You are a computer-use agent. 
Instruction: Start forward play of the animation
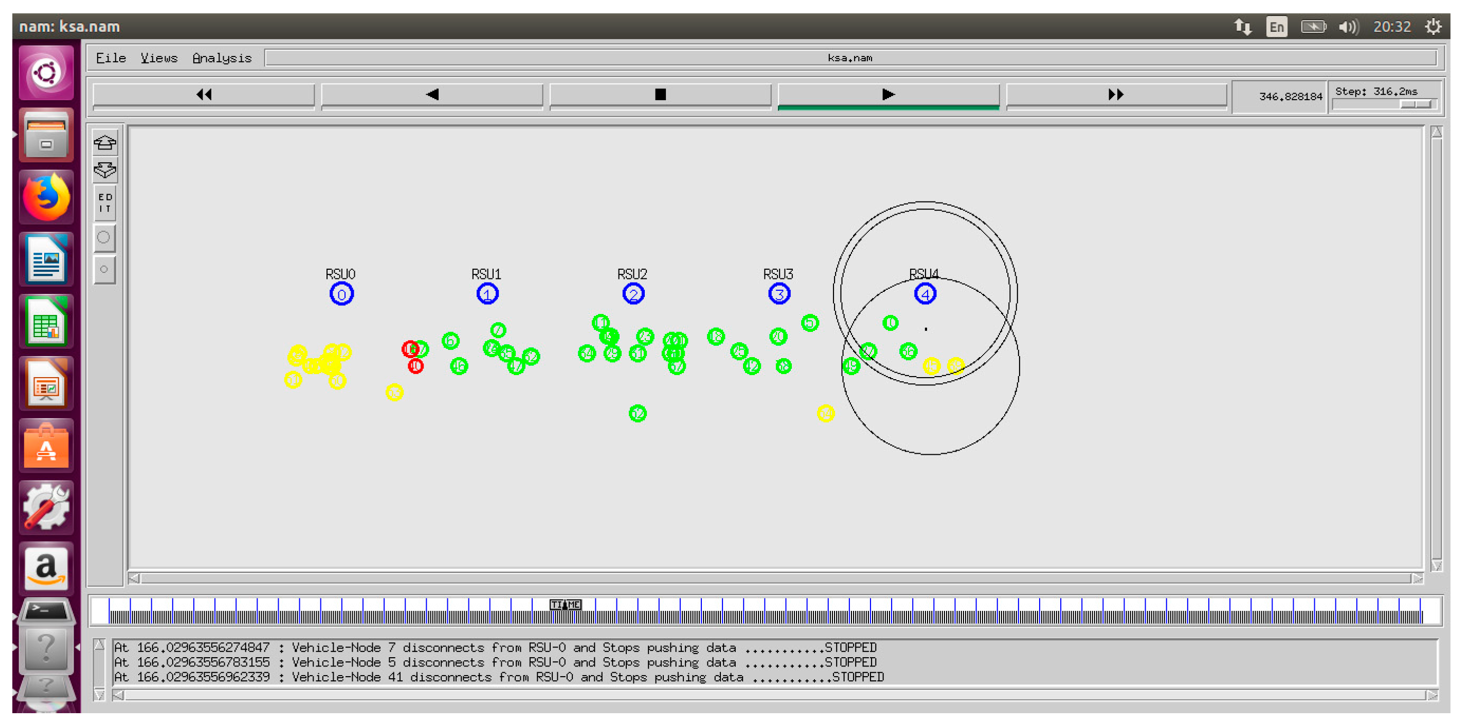point(888,95)
